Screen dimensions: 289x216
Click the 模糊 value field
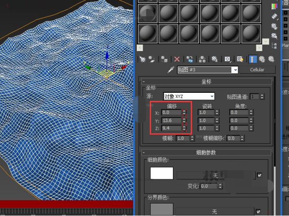point(183,138)
